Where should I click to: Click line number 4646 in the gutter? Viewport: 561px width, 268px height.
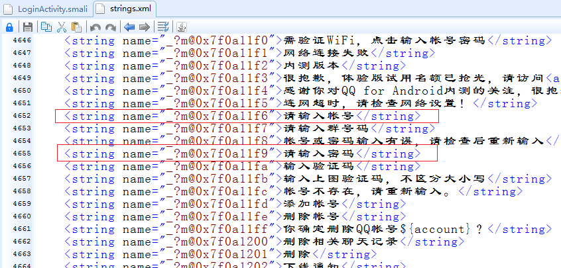tap(22, 40)
